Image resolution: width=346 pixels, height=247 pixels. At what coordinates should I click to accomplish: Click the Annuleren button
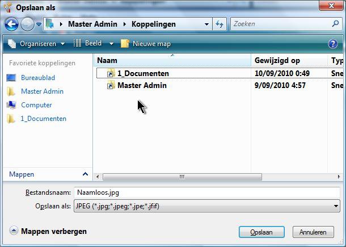313,232
